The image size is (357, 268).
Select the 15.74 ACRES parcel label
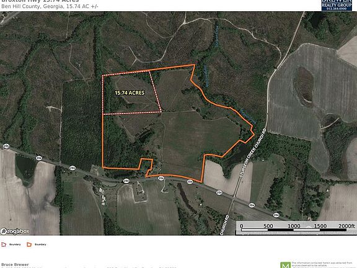click(x=130, y=93)
